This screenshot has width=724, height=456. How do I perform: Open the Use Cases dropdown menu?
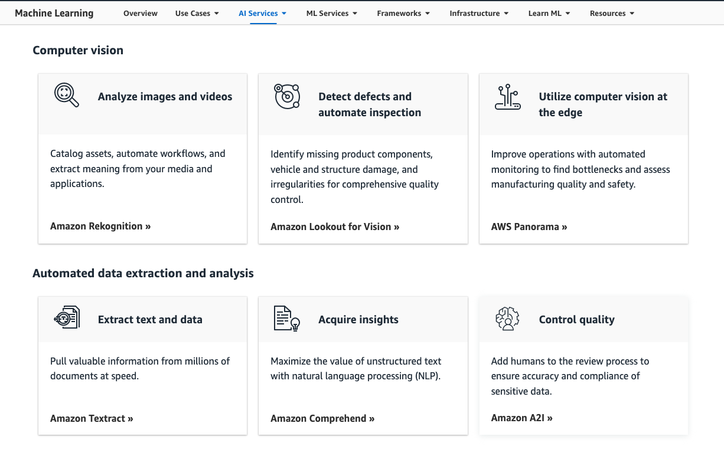197,13
